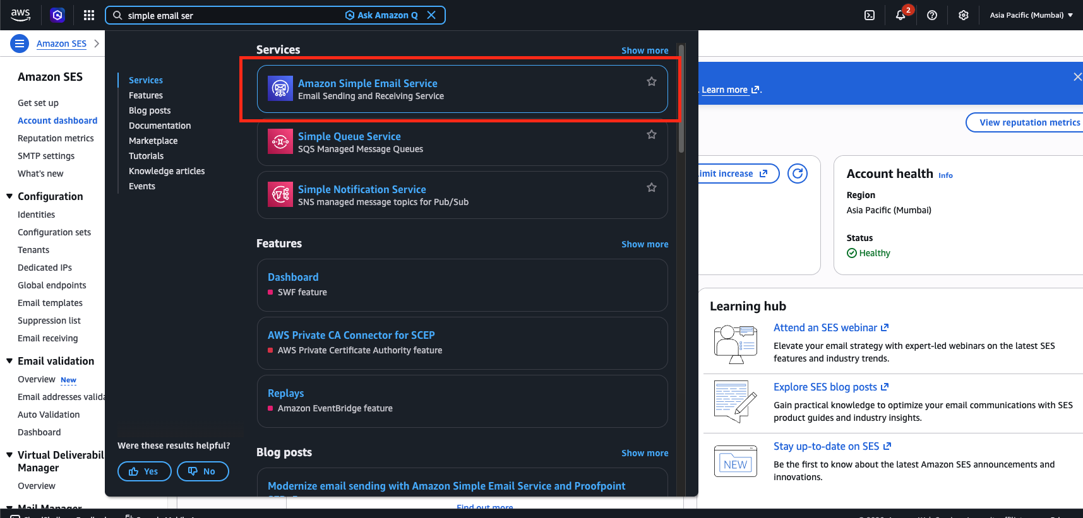Click the refresh circular arrow icon
This screenshot has height=518, width=1083.
click(798, 173)
